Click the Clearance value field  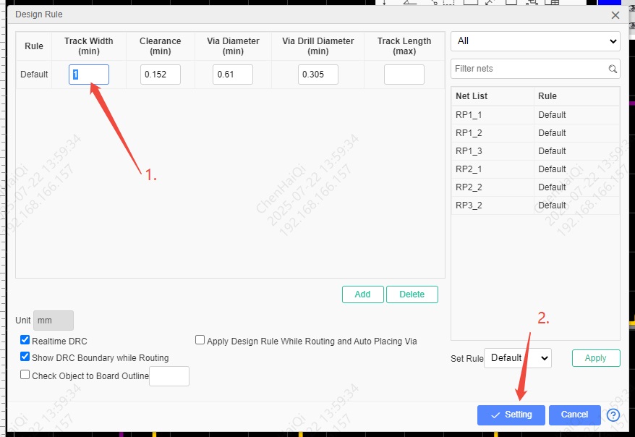[160, 75]
